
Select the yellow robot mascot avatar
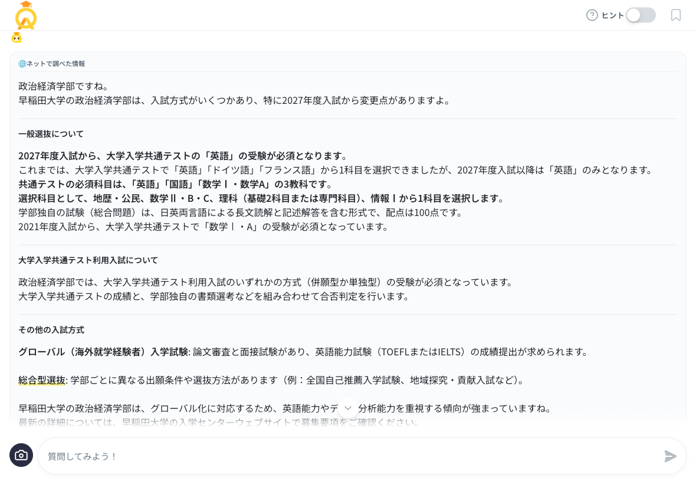tap(17, 38)
